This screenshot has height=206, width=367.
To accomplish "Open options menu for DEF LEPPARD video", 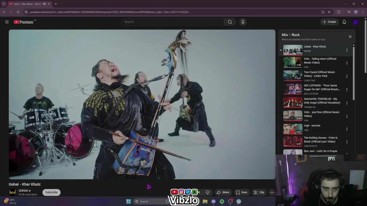I will tap(347, 90).
